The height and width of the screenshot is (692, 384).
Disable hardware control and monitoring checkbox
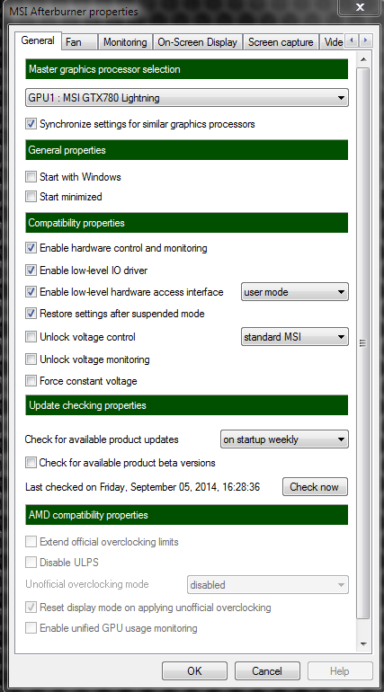coord(31,248)
